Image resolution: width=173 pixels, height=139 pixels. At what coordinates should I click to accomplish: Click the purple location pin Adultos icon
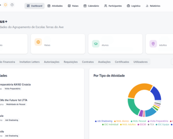[153, 44]
